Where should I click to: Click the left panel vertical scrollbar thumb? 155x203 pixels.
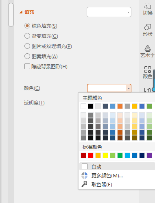click(x=11, y=15)
